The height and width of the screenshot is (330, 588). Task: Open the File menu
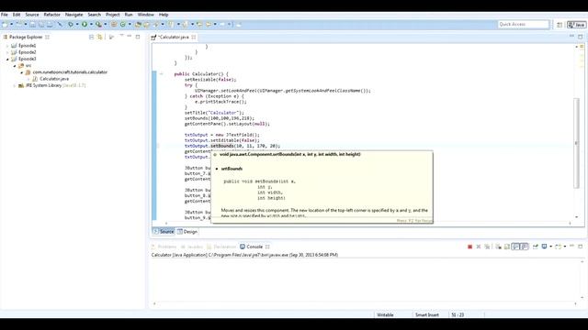coord(5,15)
